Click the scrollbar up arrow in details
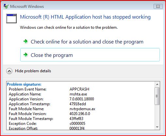166x136 pixels. [157, 84]
